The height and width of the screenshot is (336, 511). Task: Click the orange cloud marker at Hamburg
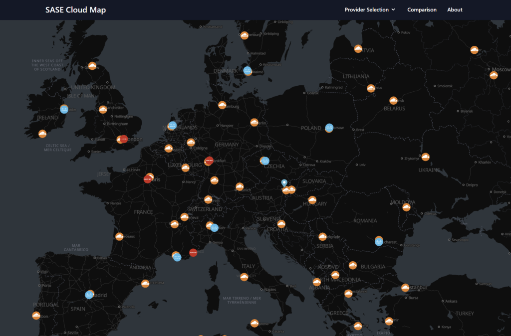[x=222, y=105]
